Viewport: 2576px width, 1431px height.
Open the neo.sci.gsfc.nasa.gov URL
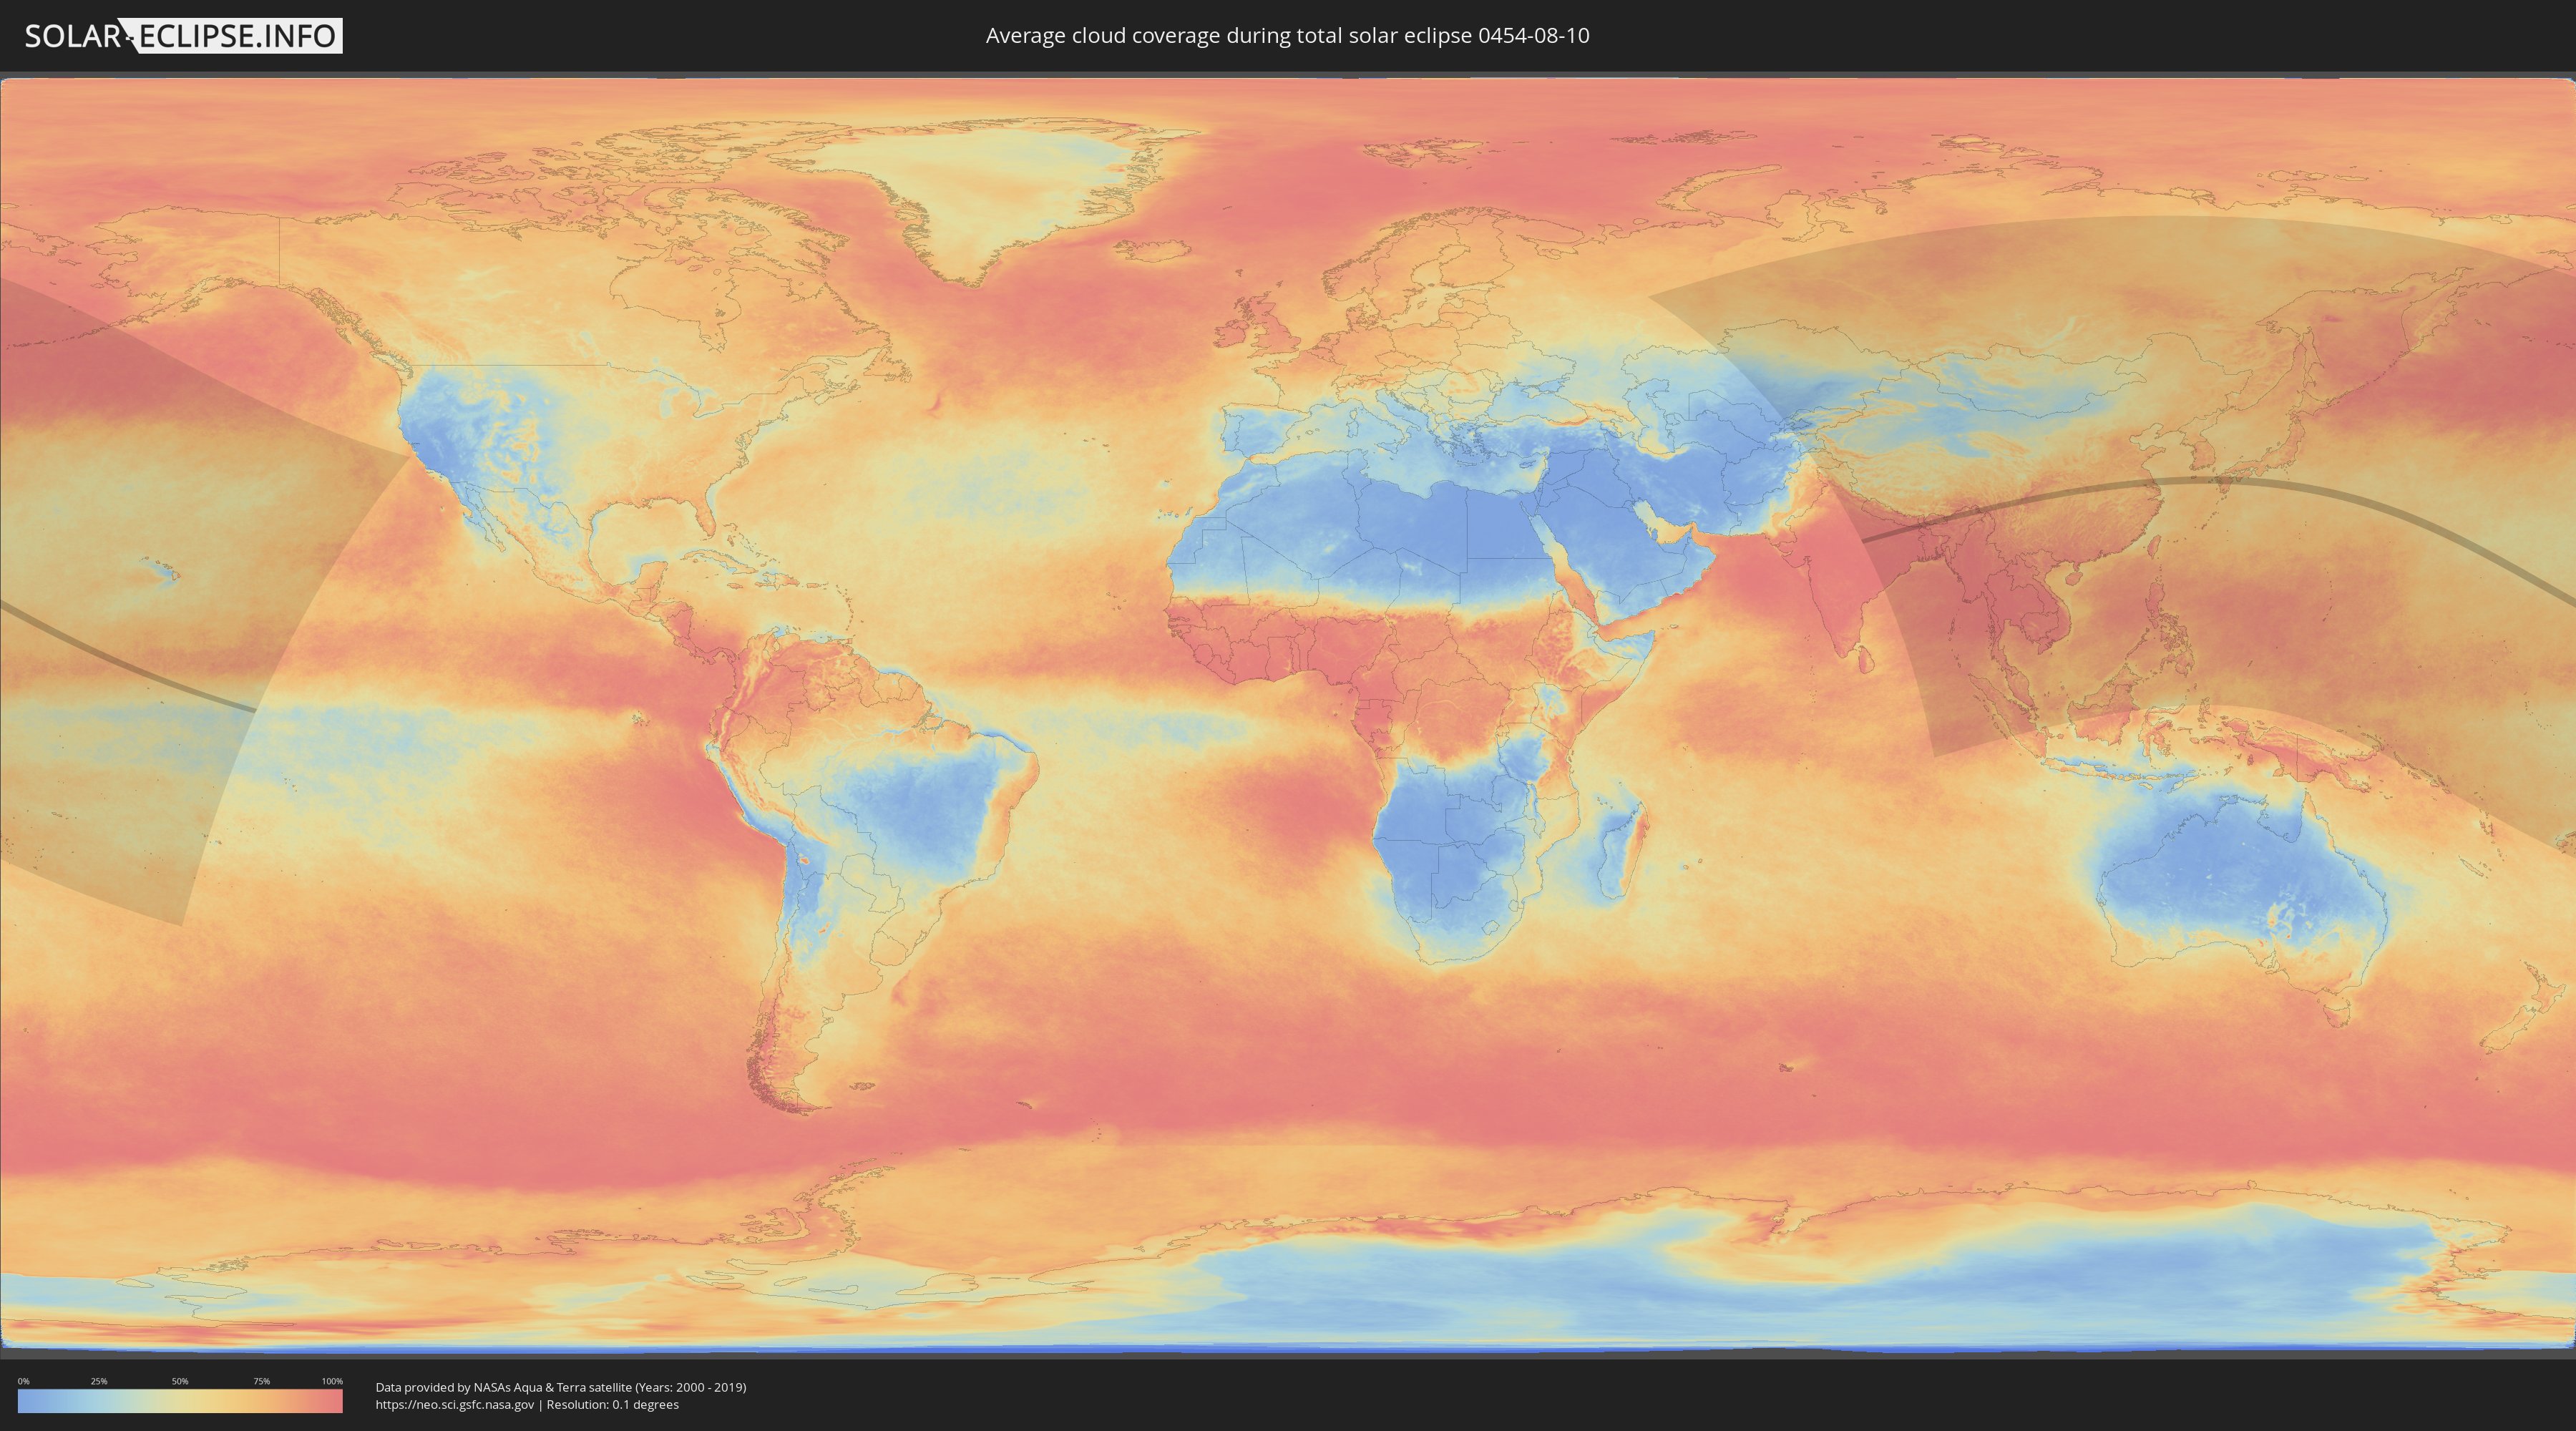click(455, 1404)
